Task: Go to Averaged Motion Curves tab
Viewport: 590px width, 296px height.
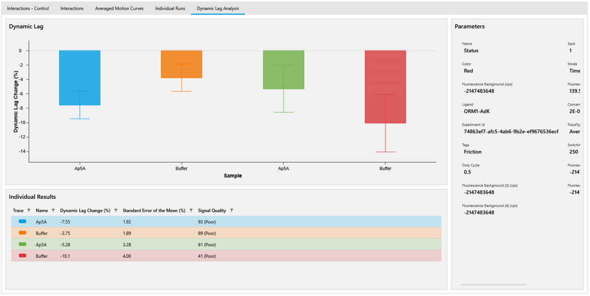Action: coord(119,8)
